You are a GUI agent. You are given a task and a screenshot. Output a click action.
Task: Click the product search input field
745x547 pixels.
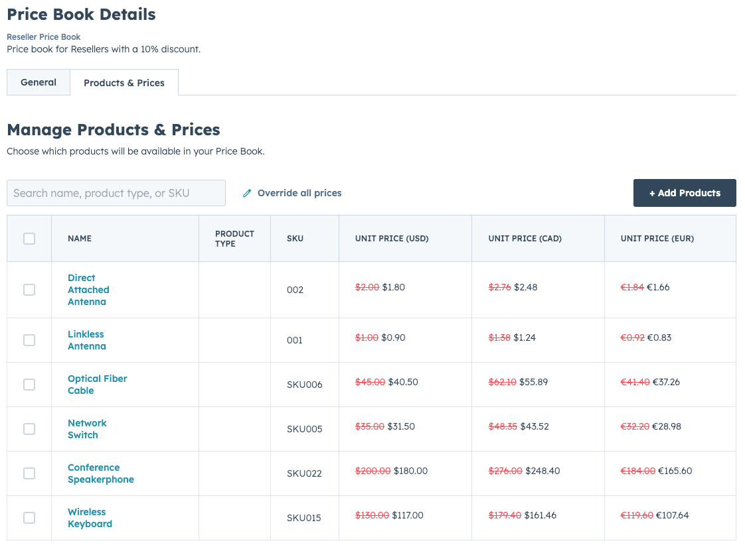pyautogui.click(x=116, y=192)
